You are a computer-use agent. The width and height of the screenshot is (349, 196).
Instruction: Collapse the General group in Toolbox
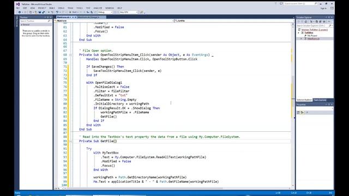click(x=22, y=24)
